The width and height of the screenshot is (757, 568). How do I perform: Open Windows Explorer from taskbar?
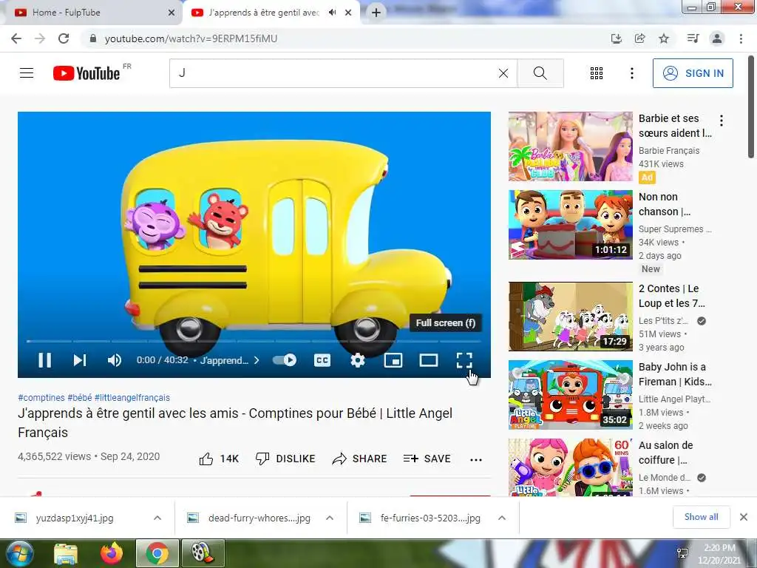pos(66,553)
